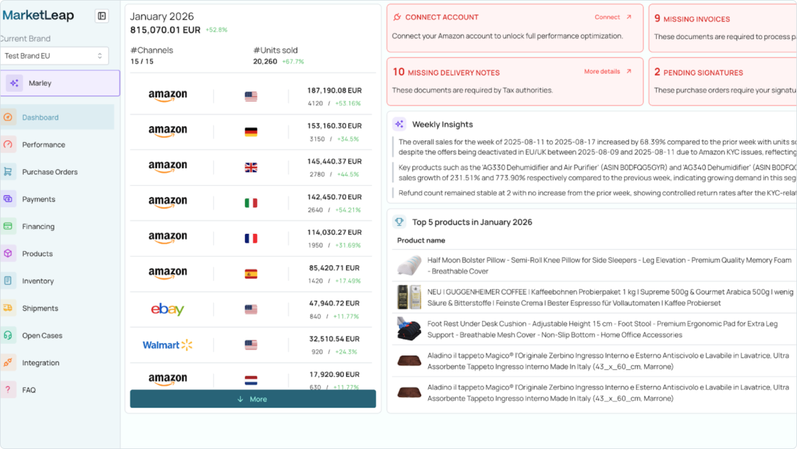Click the Weekly Insights sparkle icon
Screen dimensions: 797x449
399,124
